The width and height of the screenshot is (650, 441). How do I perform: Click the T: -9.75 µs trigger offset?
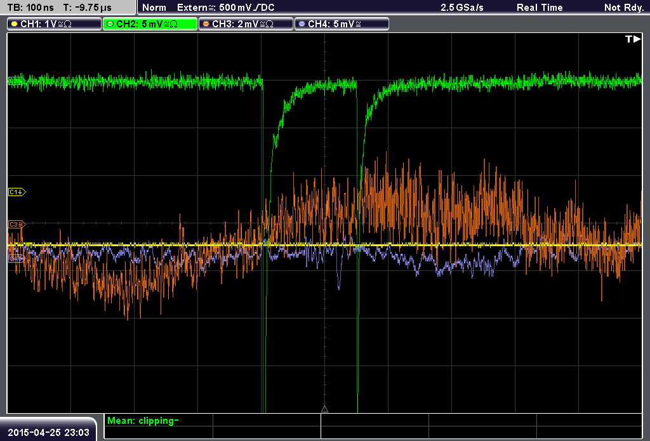(x=87, y=8)
